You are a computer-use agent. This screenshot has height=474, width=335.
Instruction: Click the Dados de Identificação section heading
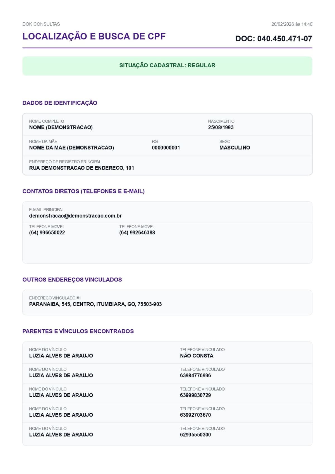pos(60,103)
